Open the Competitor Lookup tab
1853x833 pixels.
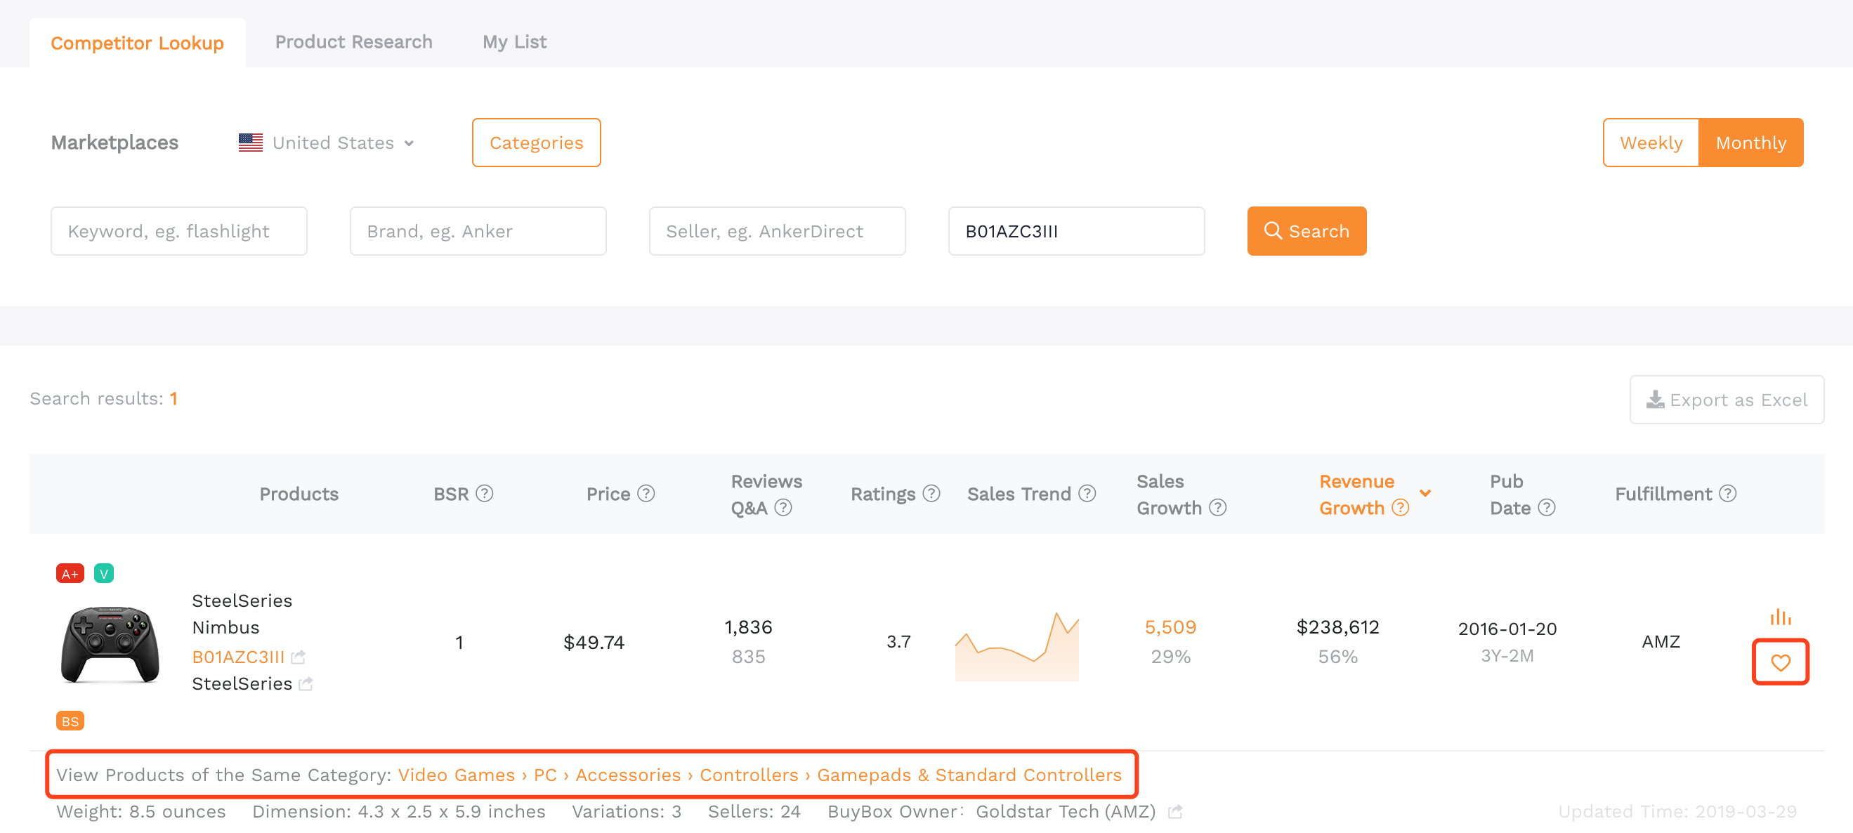pyautogui.click(x=137, y=43)
